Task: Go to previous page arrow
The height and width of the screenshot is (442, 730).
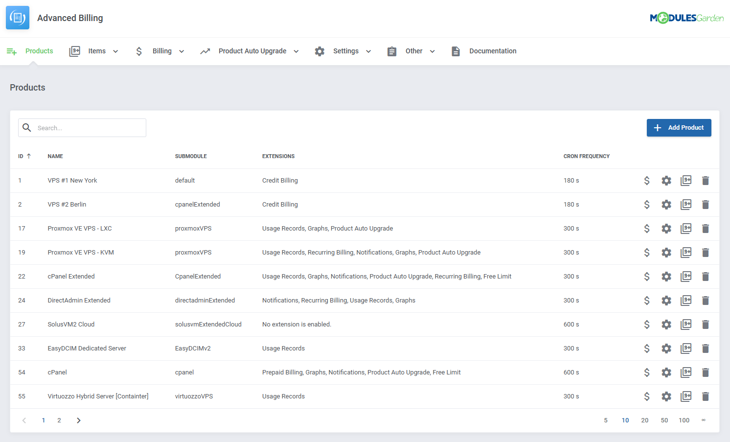Action: click(24, 420)
